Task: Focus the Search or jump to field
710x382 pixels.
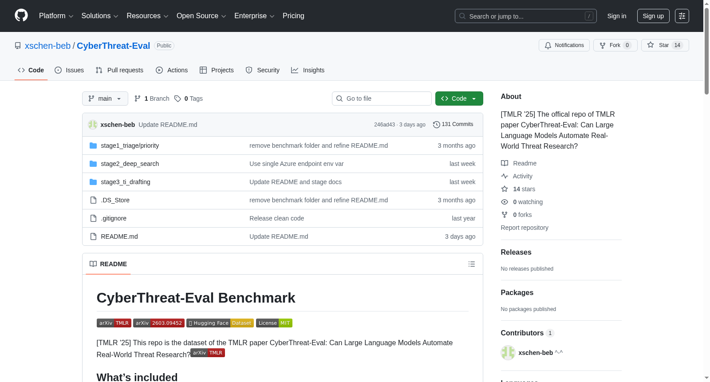Action: 526,16
